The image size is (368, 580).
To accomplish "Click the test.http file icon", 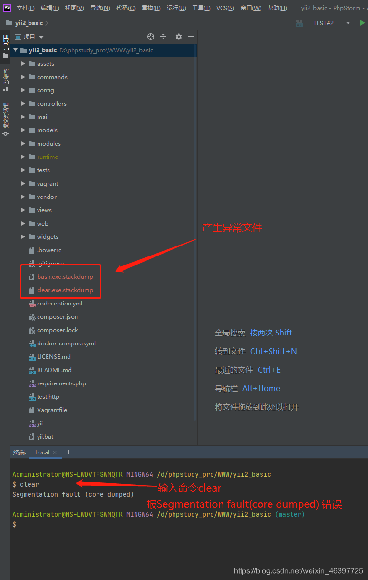I will (x=32, y=397).
